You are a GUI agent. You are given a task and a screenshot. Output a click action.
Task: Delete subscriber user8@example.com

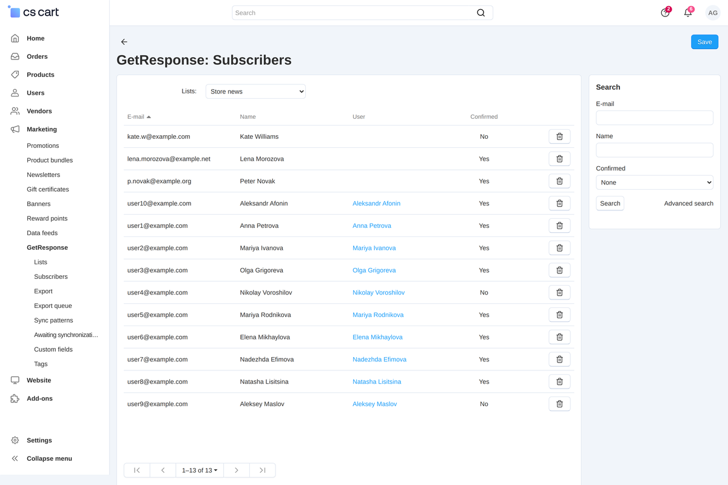(559, 382)
